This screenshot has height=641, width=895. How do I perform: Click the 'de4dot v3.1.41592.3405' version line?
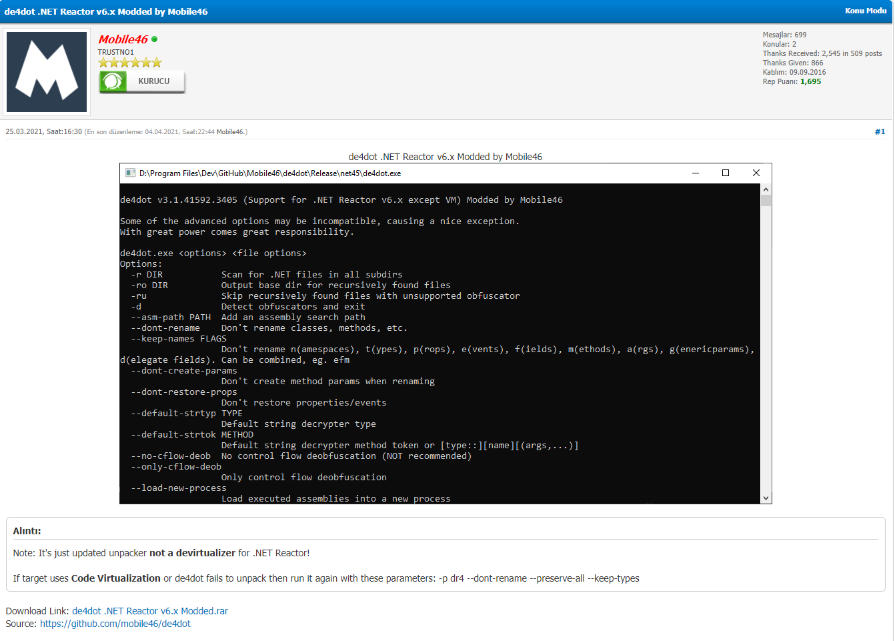341,200
